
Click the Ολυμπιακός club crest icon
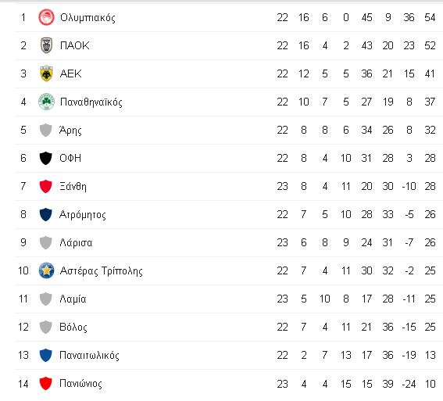click(46, 17)
